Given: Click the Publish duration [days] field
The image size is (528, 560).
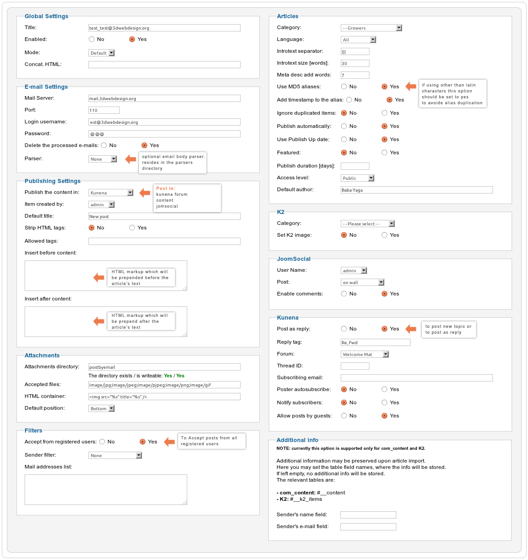Looking at the screenshot, I should coord(355,166).
